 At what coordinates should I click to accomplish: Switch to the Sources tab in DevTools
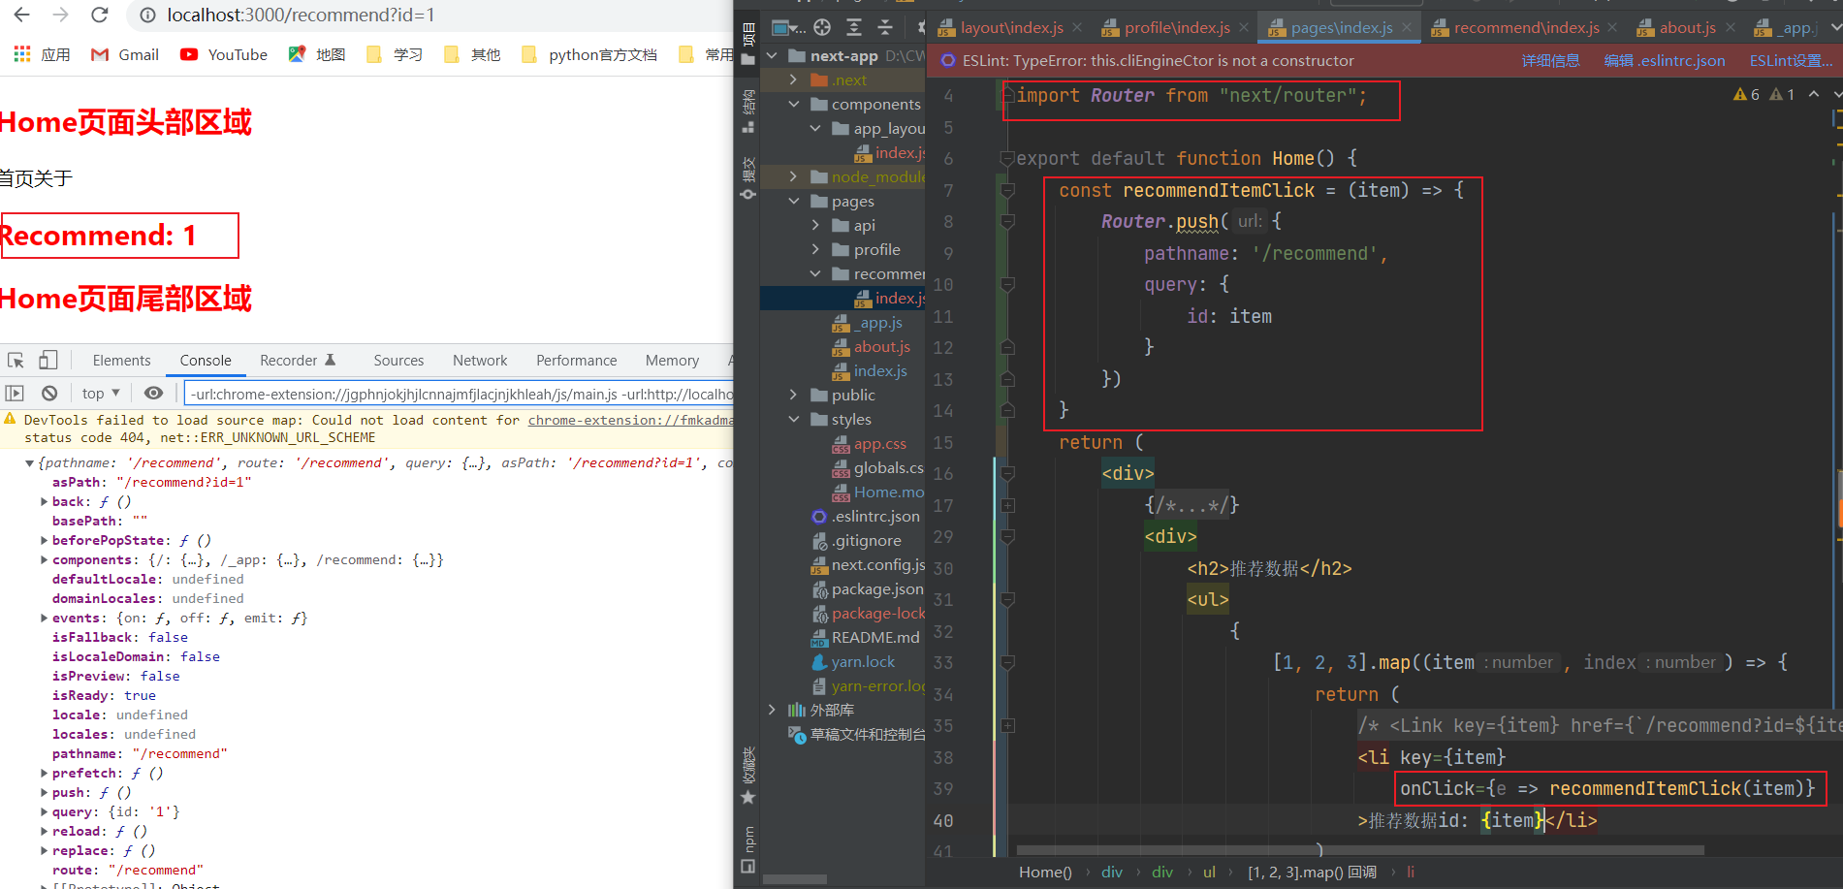tap(398, 361)
